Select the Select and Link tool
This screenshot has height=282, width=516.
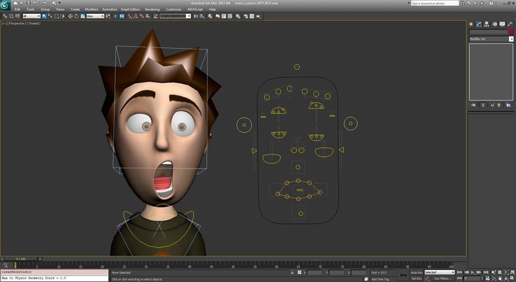tap(5, 16)
